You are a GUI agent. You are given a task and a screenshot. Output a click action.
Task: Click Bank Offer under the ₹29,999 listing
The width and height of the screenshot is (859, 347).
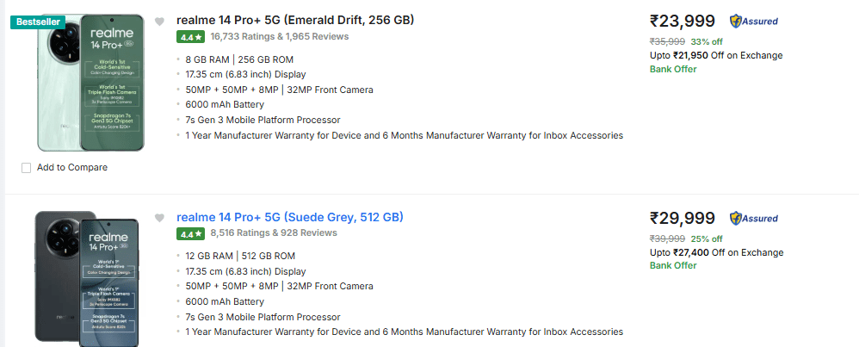tap(673, 265)
